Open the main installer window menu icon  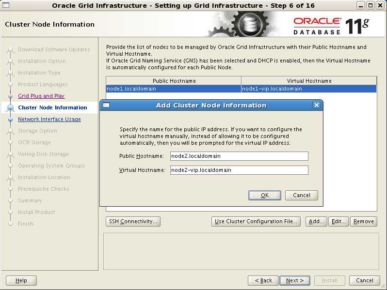(x=6, y=5)
